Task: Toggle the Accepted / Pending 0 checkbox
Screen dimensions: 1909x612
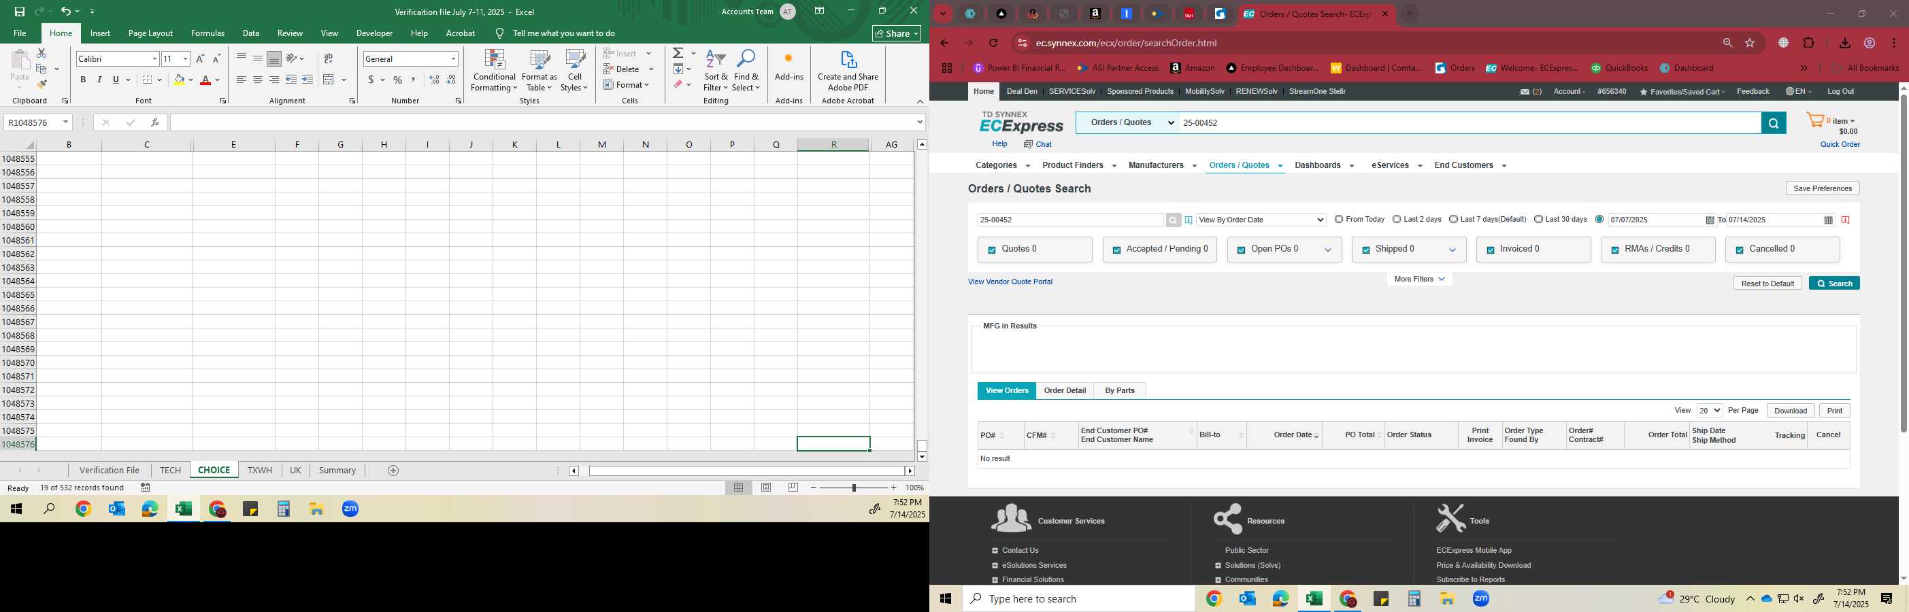Action: point(1117,250)
